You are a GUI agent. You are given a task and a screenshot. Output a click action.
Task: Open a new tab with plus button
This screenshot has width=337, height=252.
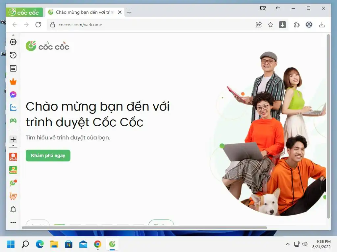pos(129,12)
